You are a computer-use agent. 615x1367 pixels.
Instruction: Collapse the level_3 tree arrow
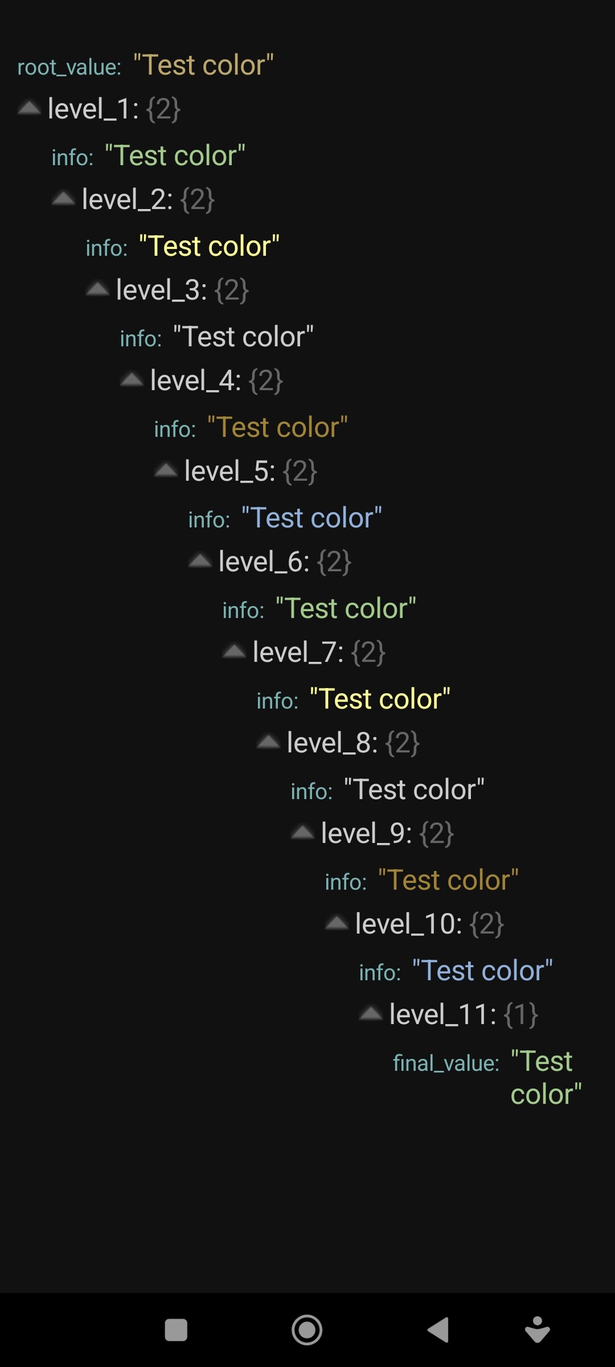point(97,289)
